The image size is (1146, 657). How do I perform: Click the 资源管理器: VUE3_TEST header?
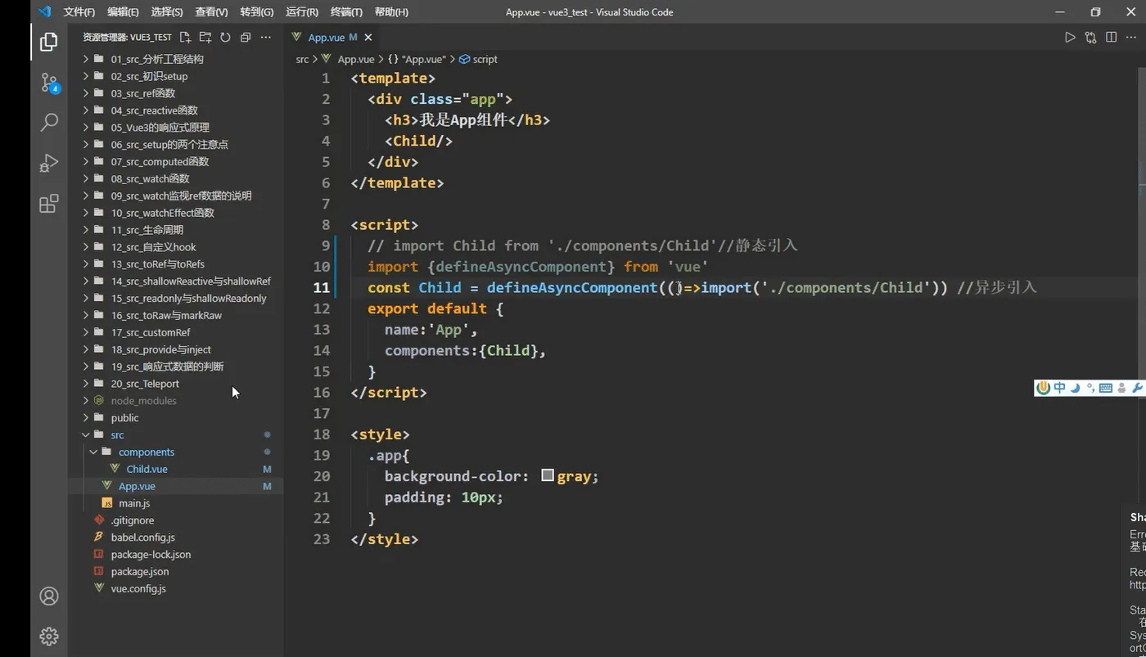[127, 37]
